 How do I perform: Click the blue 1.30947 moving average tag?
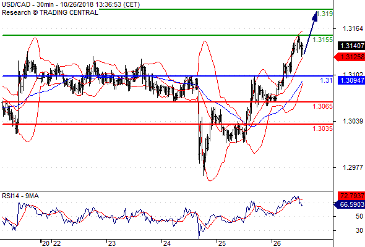351,80
